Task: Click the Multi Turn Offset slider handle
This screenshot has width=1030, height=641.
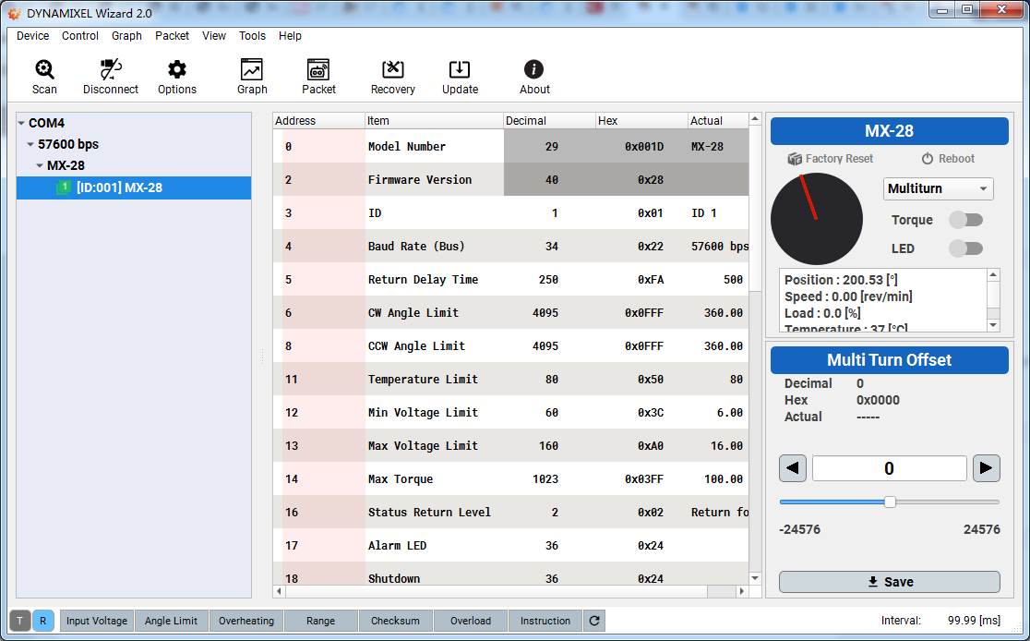Action: point(890,502)
